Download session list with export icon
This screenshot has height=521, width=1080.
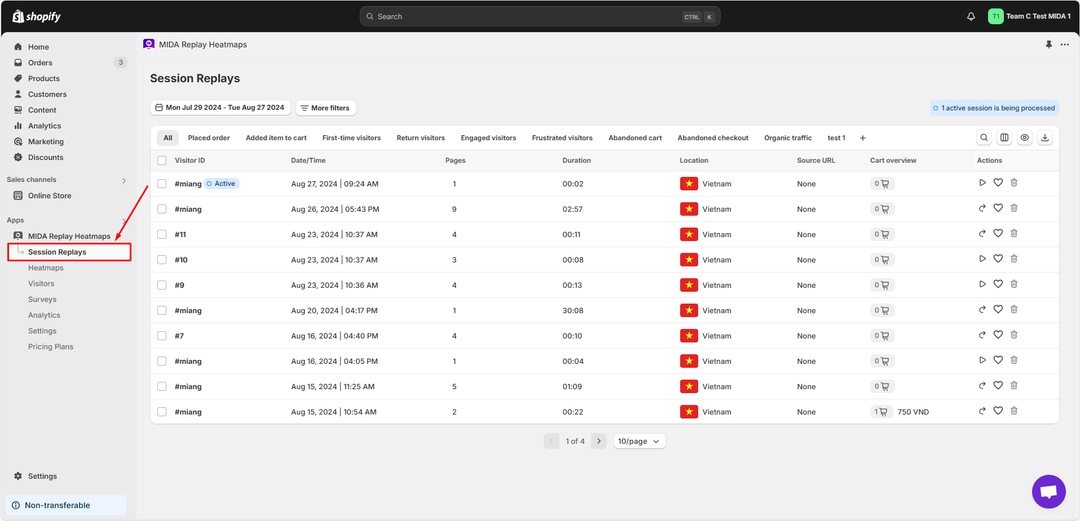click(x=1045, y=138)
